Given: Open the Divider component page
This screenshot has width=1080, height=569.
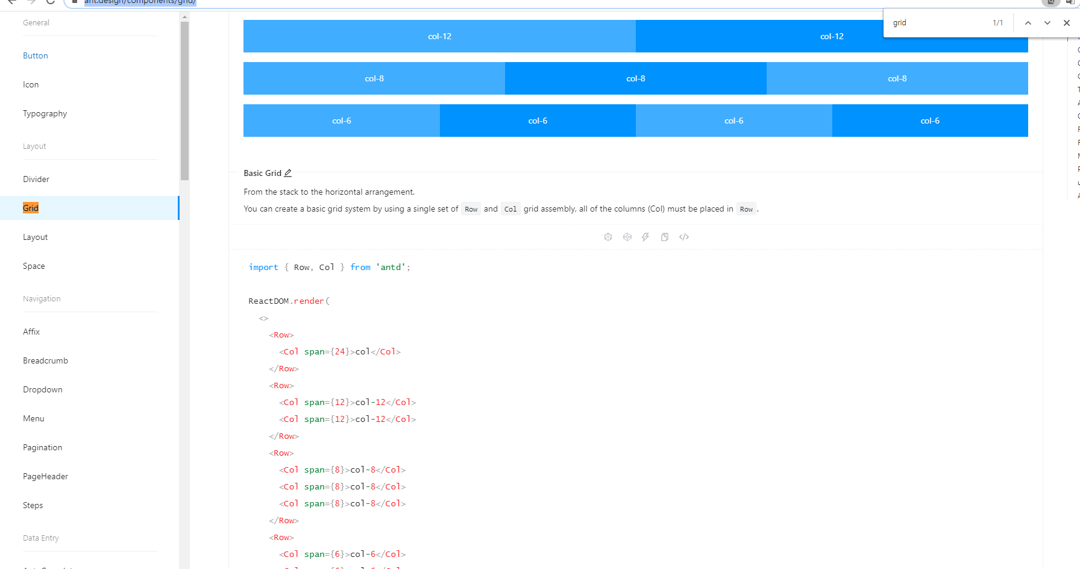Looking at the screenshot, I should coord(36,179).
